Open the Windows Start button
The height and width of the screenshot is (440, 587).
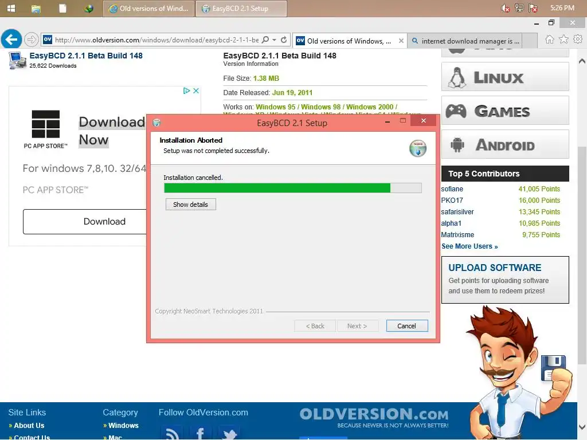(11, 8)
